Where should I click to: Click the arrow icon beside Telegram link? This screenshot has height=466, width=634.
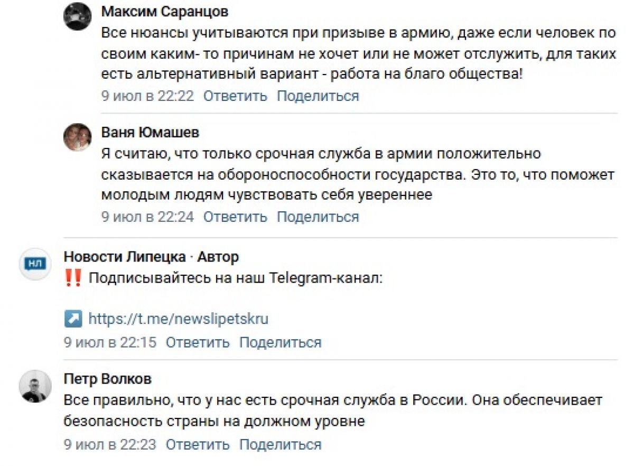73,319
